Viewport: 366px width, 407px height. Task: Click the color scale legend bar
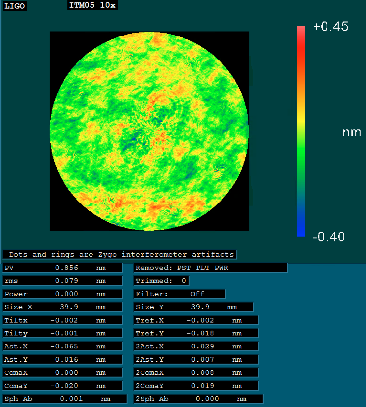(x=301, y=131)
